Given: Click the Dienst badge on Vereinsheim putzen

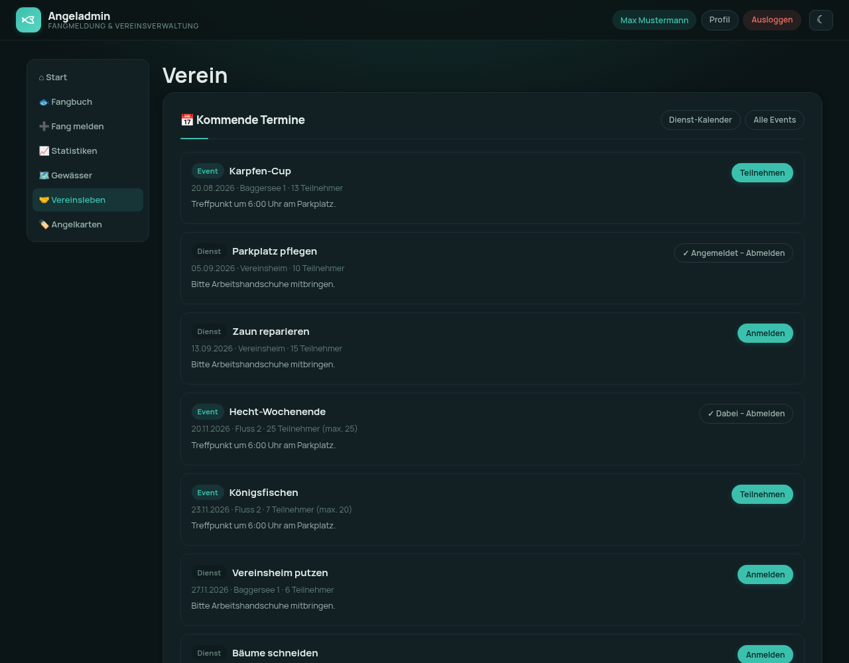Looking at the screenshot, I should [209, 573].
